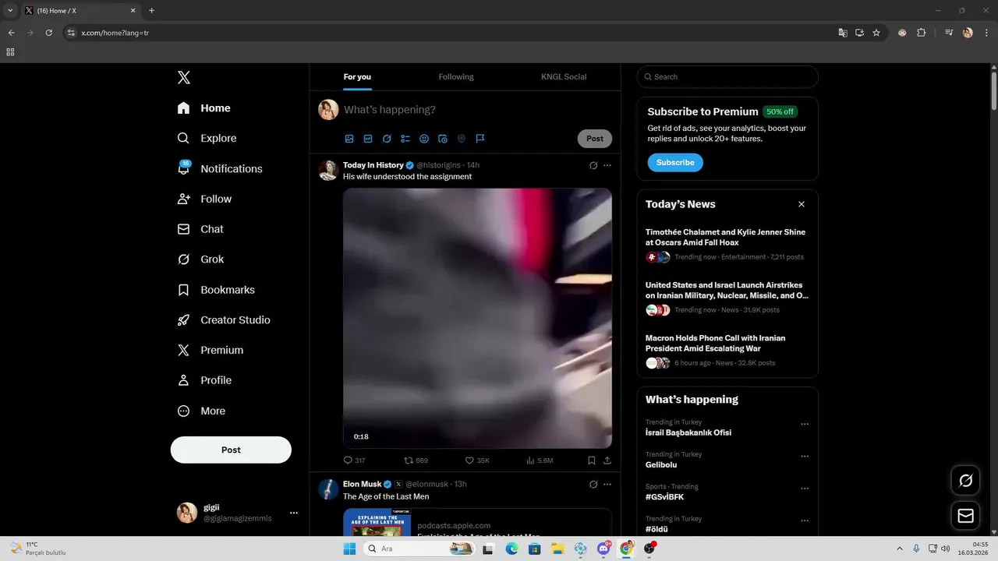Switch to the Following tab
Image resolution: width=998 pixels, height=561 pixels.
pyautogui.click(x=456, y=76)
